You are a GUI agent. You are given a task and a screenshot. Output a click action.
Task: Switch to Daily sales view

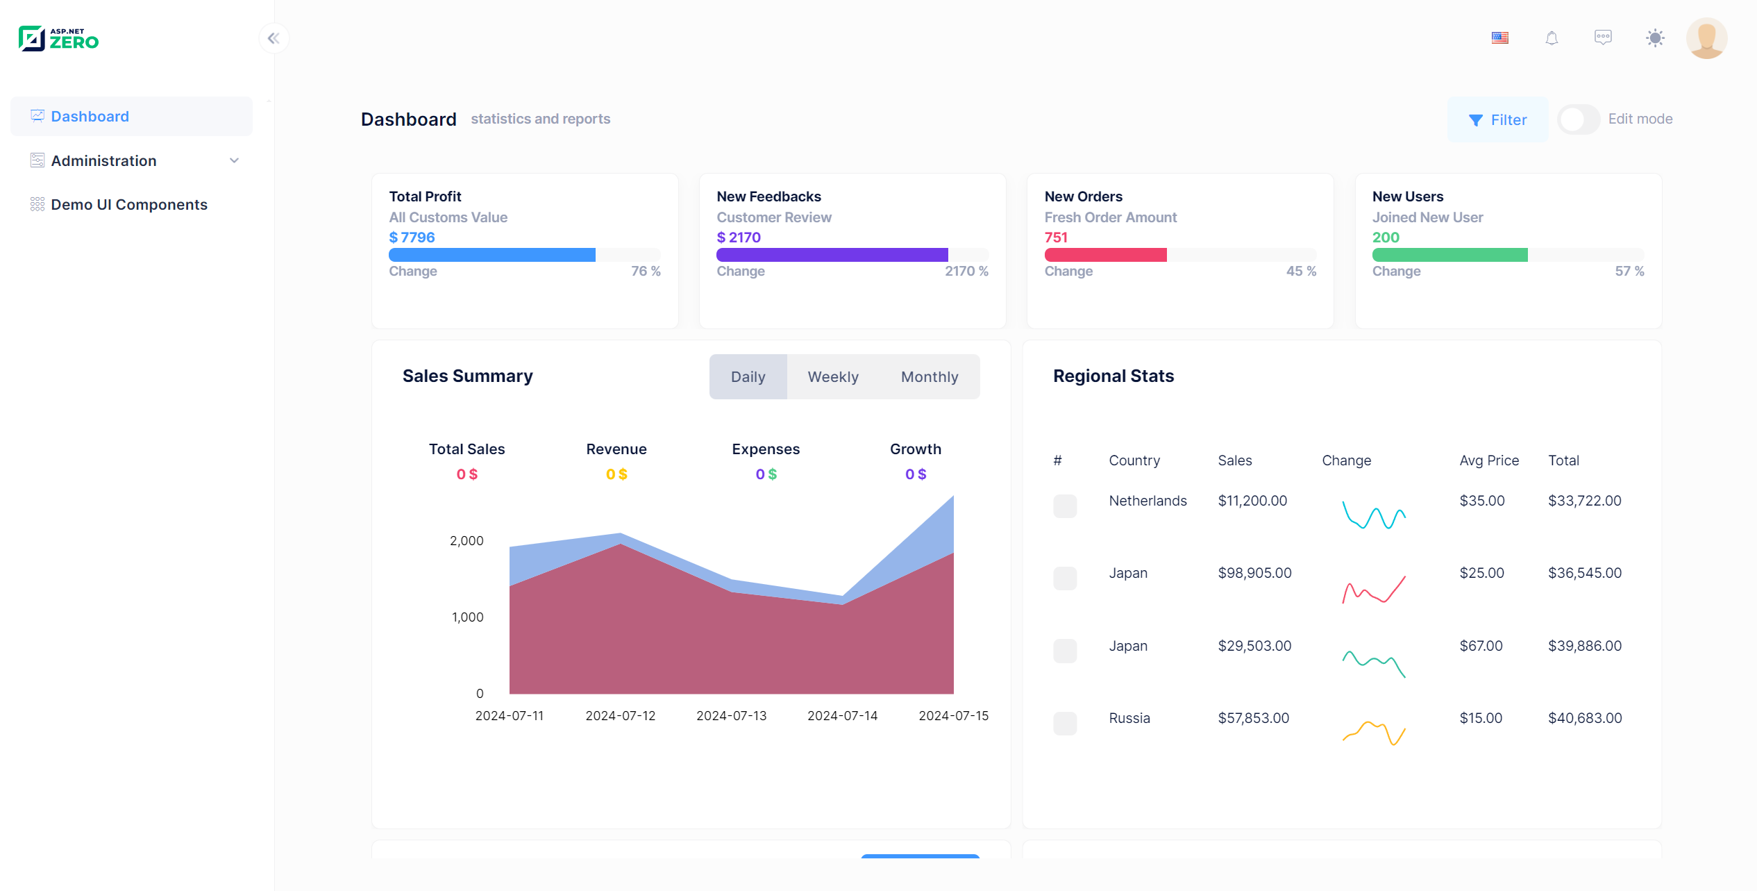pyautogui.click(x=748, y=377)
